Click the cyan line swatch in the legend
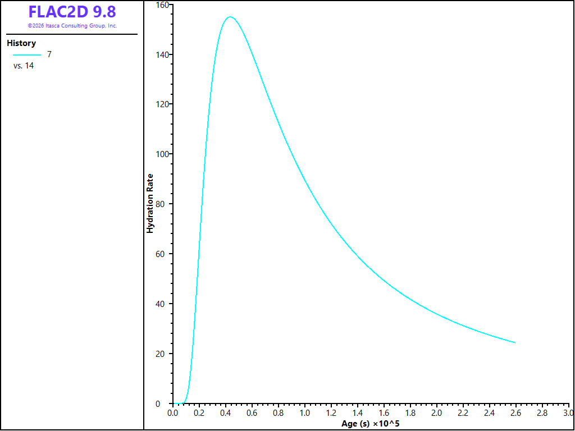The width and height of the screenshot is (575, 431). click(x=27, y=55)
